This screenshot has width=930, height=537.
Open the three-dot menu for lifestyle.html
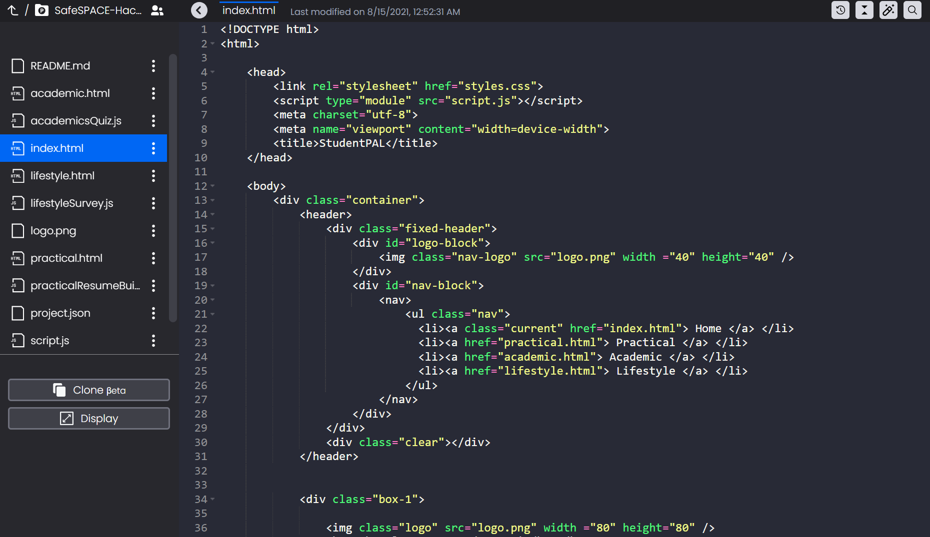pyautogui.click(x=153, y=176)
